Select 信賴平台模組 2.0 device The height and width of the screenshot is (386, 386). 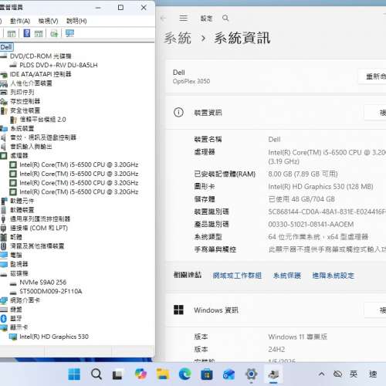(42, 120)
